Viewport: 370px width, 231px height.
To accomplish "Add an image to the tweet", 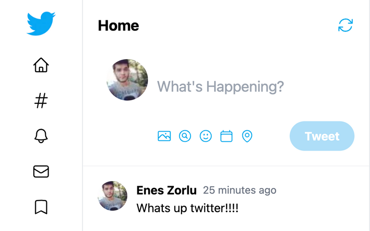I will click(x=164, y=136).
